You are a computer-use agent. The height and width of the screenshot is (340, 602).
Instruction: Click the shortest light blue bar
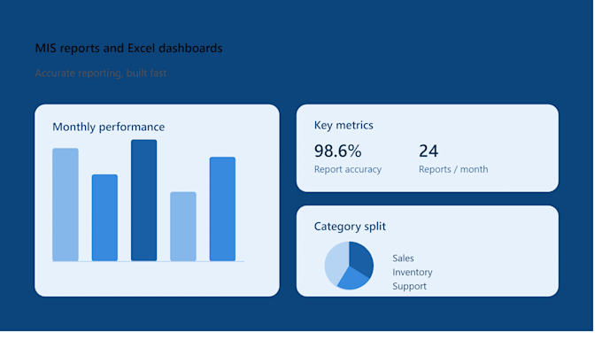[183, 227]
